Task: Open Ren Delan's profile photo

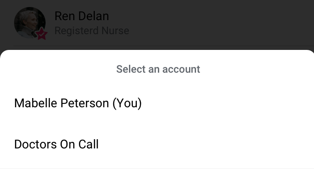Action: (x=30, y=23)
